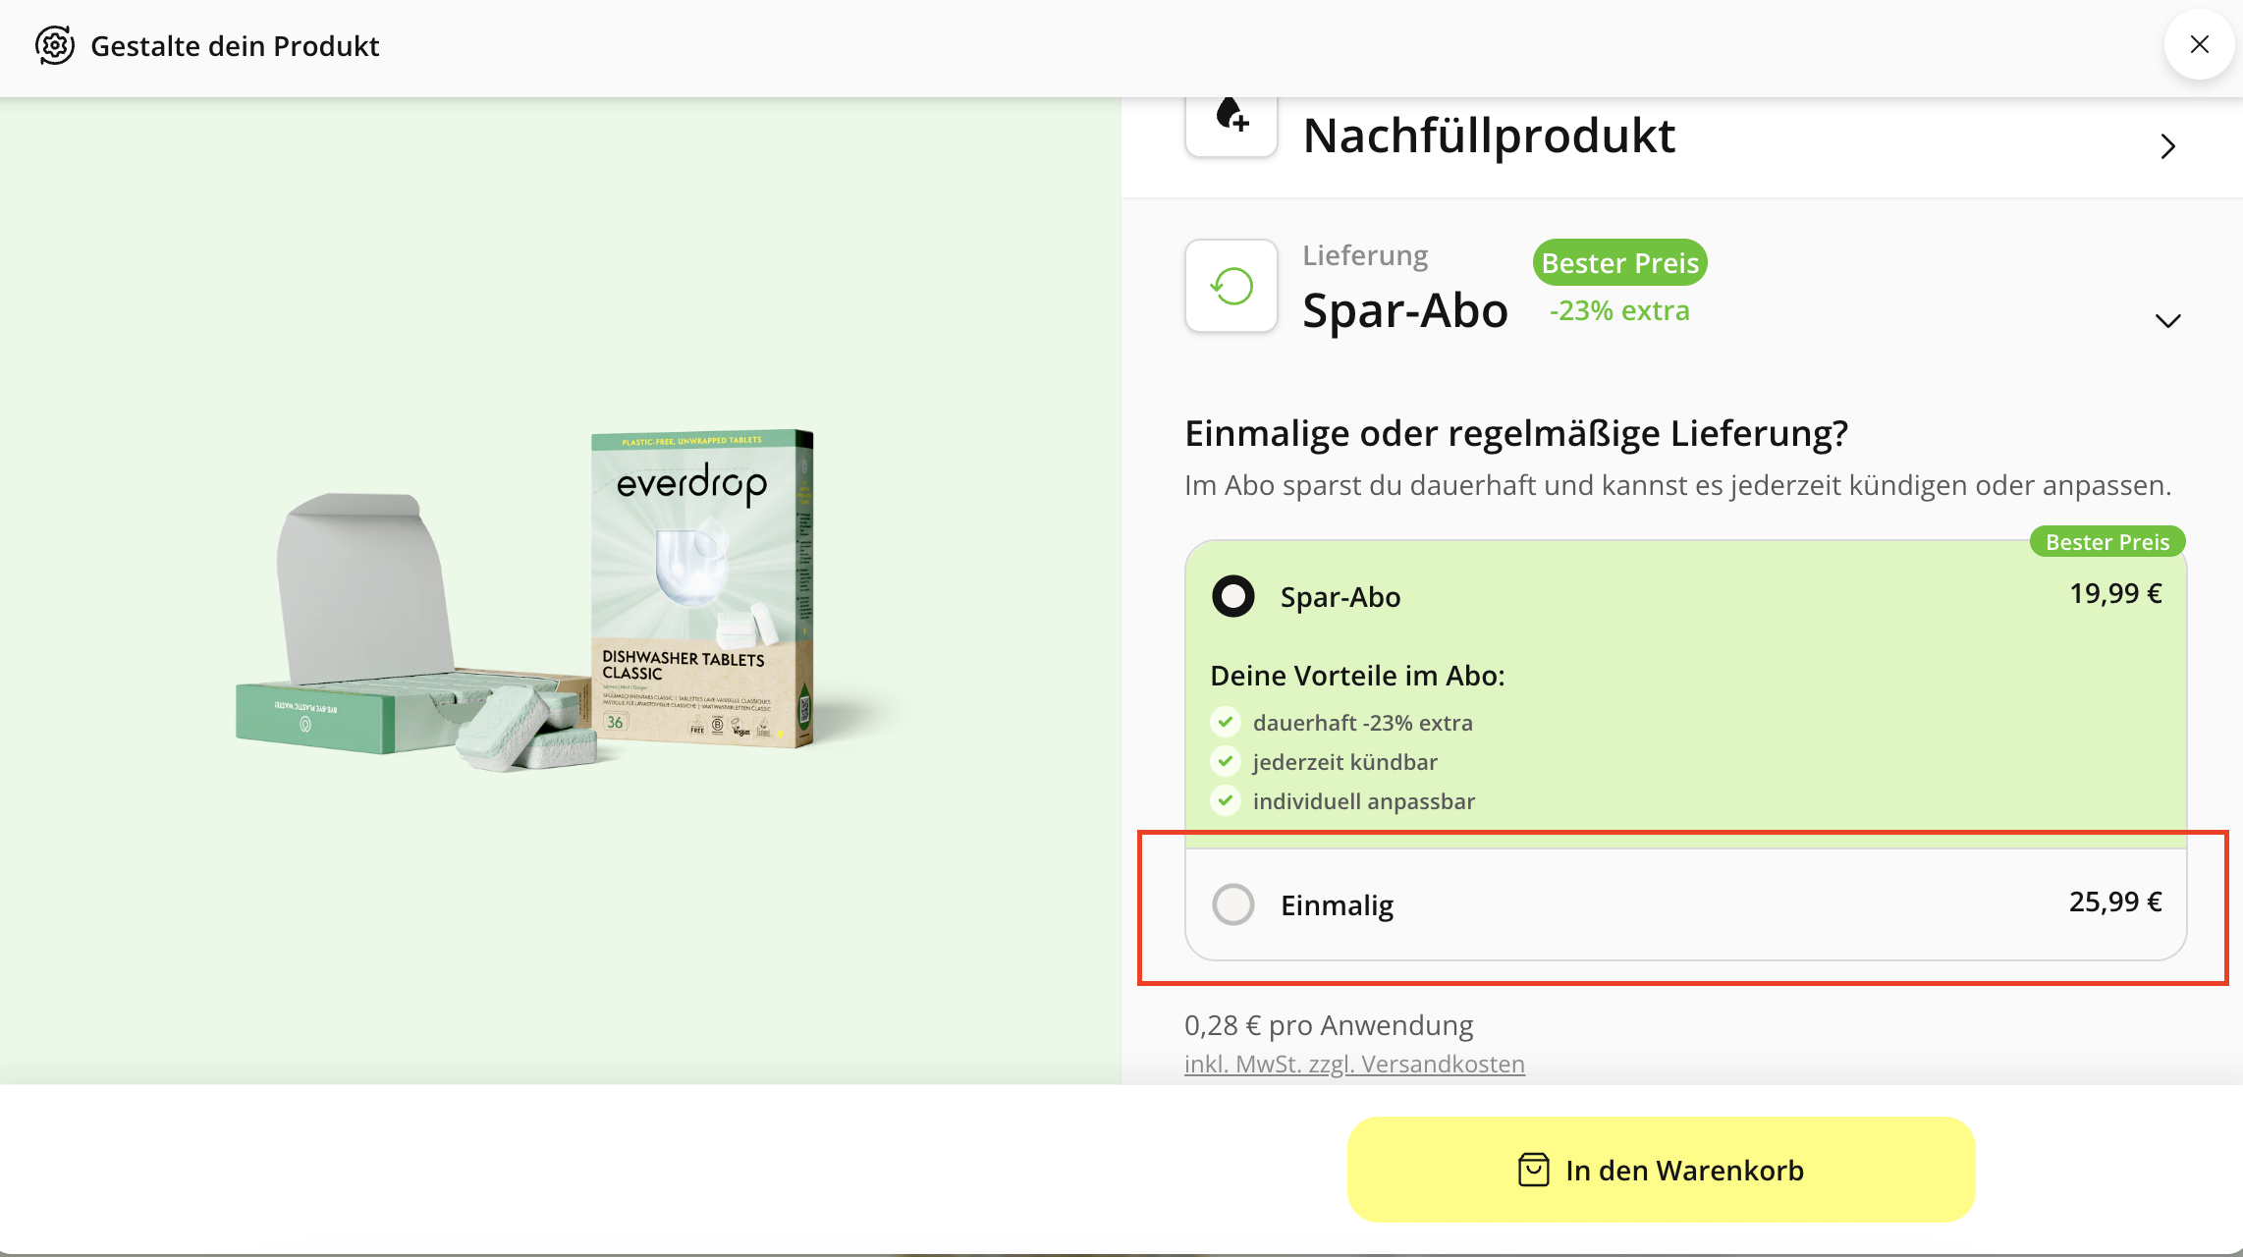This screenshot has width=2243, height=1257.
Task: Click the checkmark beside "dauerhaft -23% extra"
Action: [x=1225, y=722]
